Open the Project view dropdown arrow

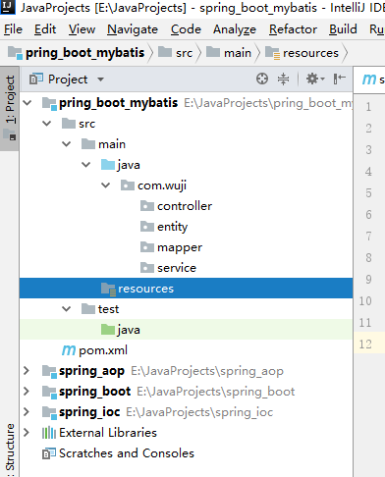click(x=101, y=79)
